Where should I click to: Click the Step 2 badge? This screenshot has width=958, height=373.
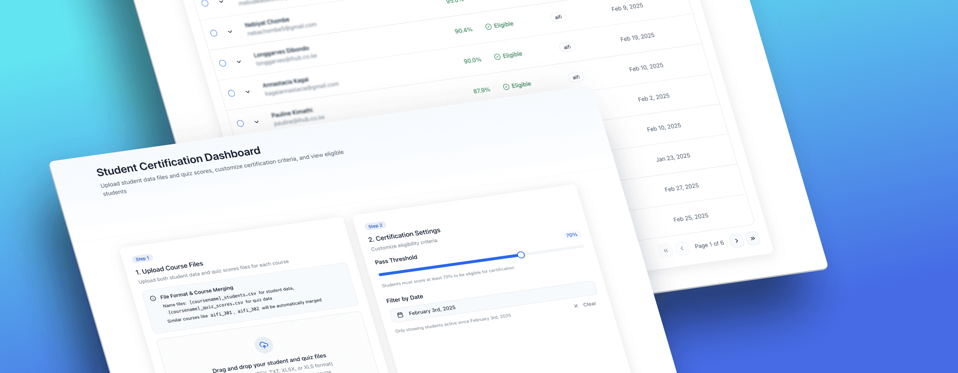(375, 226)
